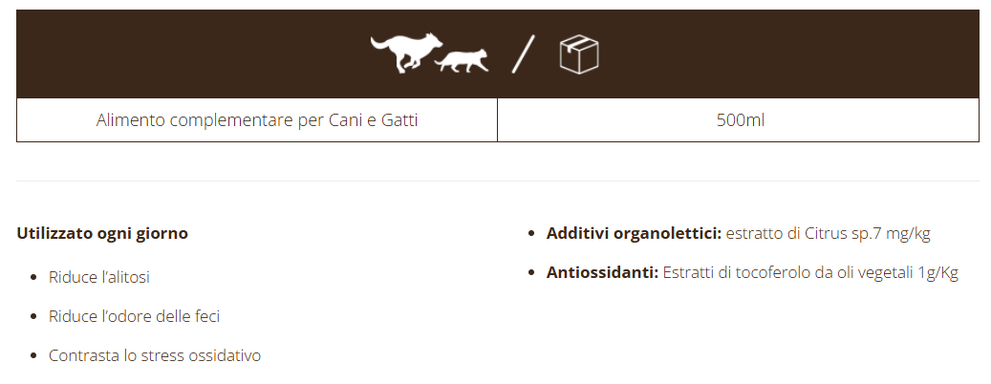The height and width of the screenshot is (384, 991).
Task: Click the "Utilizzato ogni giorno" heading
Action: click(102, 233)
